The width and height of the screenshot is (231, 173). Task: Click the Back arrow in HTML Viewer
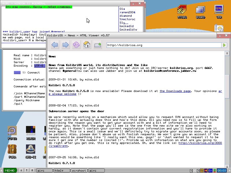[x=55, y=45]
